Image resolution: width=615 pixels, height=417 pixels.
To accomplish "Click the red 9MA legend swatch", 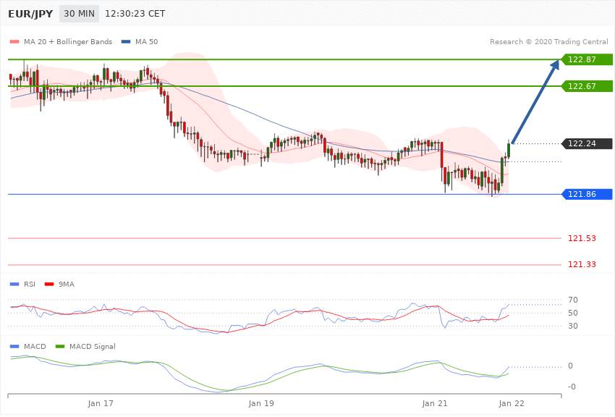I will pyautogui.click(x=49, y=284).
